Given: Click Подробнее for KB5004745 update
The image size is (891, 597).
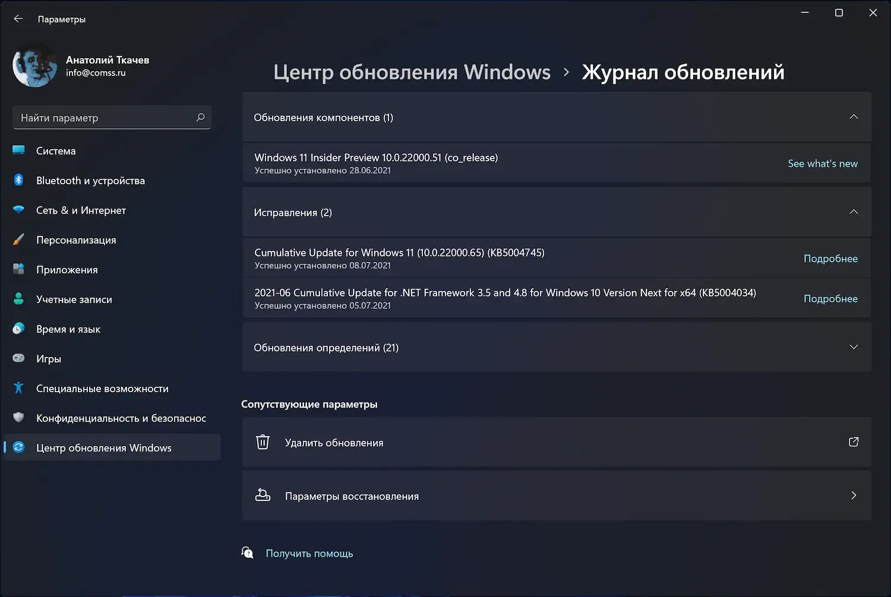Looking at the screenshot, I should (x=830, y=258).
